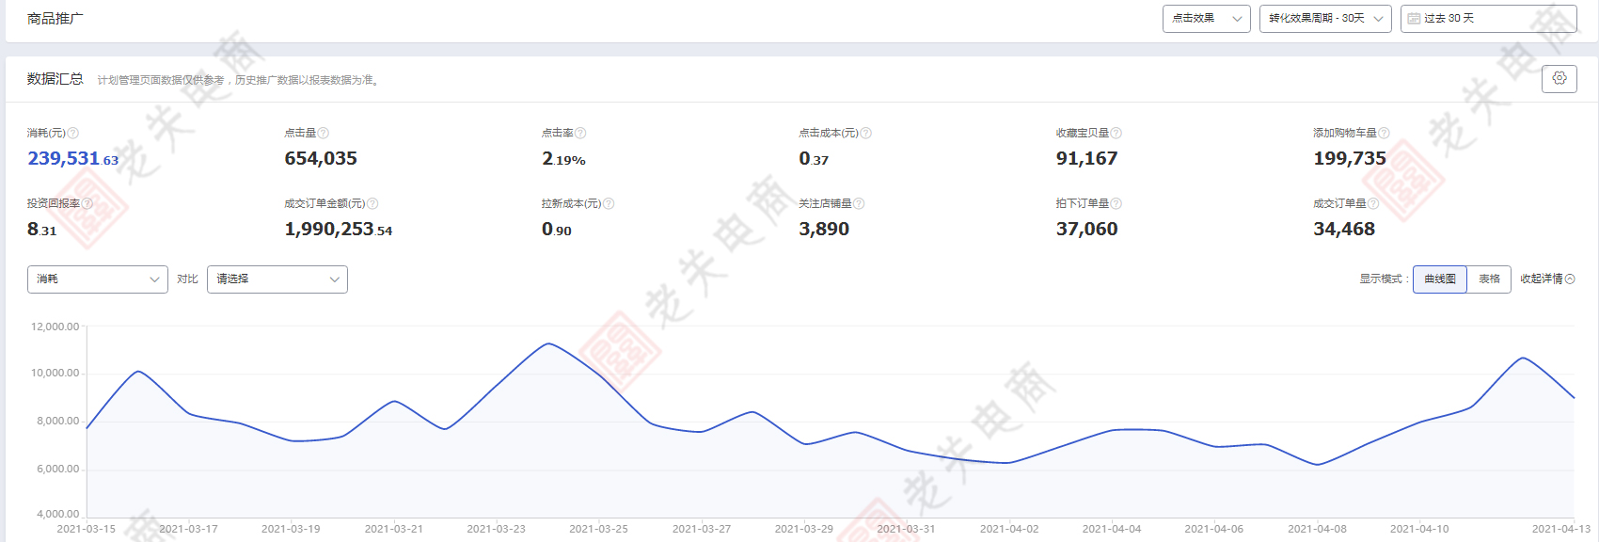Select the 消耗 value 239,531.63

pyautogui.click(x=73, y=159)
